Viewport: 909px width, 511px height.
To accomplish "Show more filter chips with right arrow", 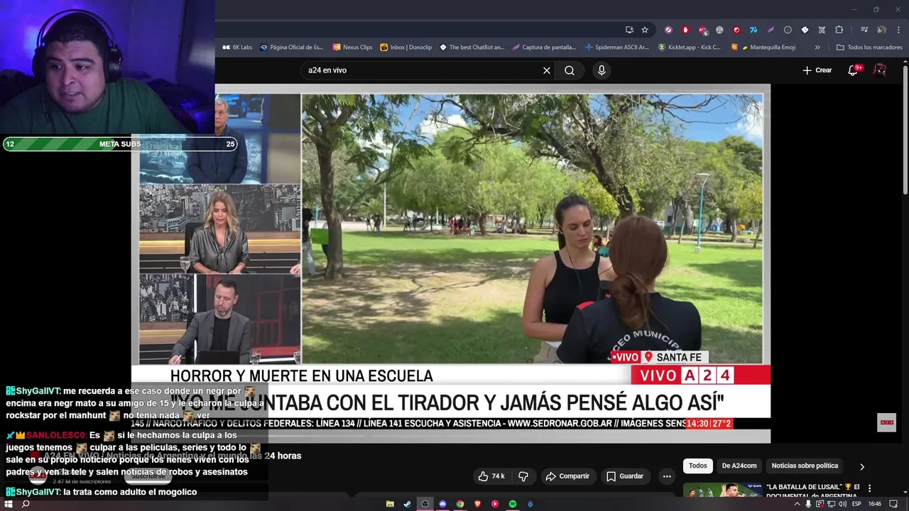I will pos(862,466).
